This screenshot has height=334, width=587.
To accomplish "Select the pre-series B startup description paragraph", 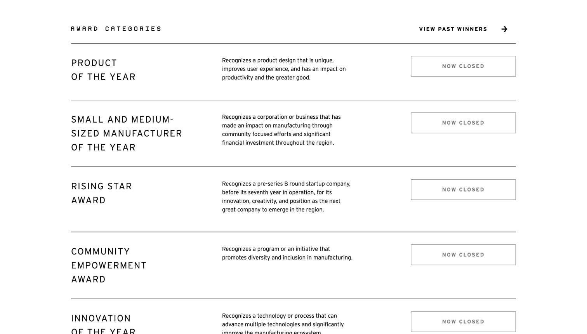I will [286, 197].
